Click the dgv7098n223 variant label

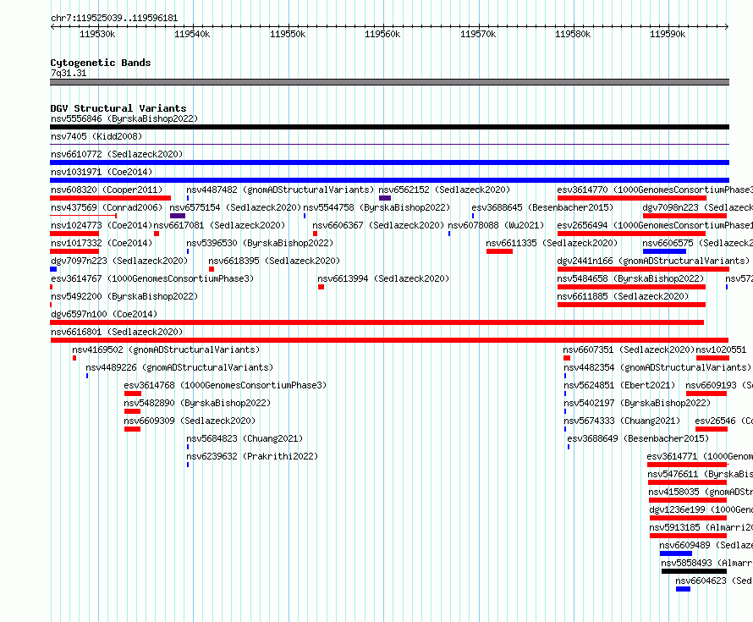(698, 207)
